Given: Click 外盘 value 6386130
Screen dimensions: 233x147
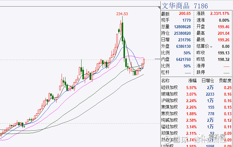Looking at the screenshot, I should 184,46.
